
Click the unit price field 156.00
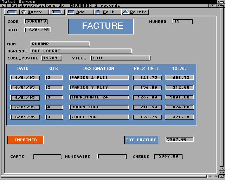(147, 88)
